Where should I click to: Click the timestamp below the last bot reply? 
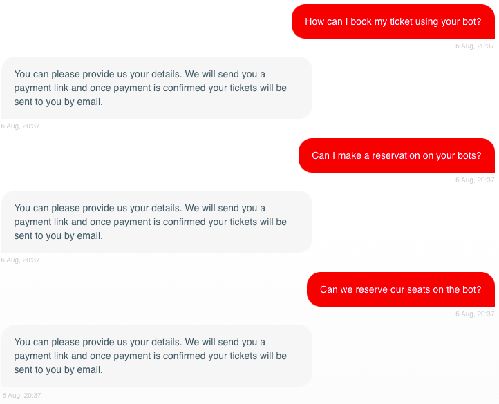pos(21,396)
